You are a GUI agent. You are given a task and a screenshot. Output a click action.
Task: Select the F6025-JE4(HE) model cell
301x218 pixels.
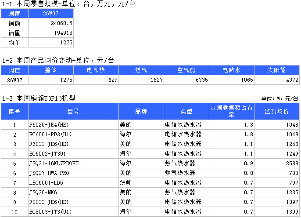[x=73, y=125]
